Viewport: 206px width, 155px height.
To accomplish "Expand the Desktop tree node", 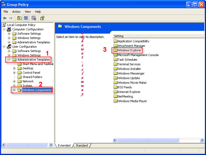I will (x=14, y=68).
